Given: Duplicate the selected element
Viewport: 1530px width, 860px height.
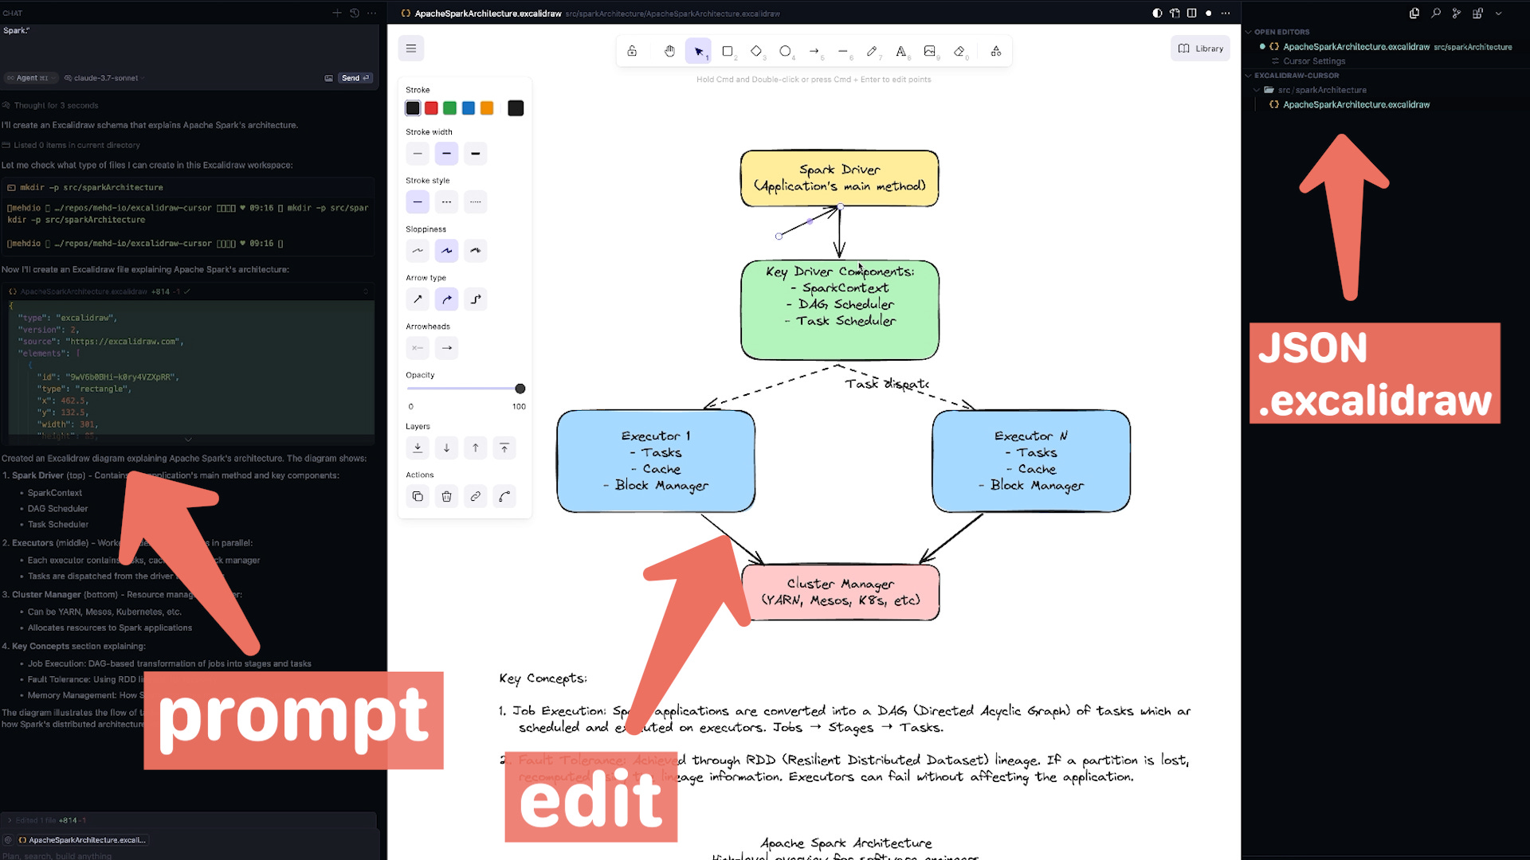Looking at the screenshot, I should coord(418,497).
